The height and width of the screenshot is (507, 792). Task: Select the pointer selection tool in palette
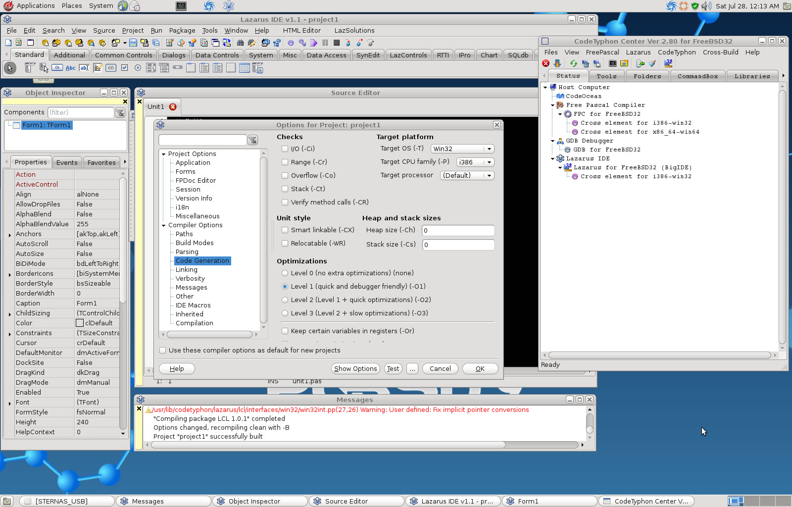(9, 68)
